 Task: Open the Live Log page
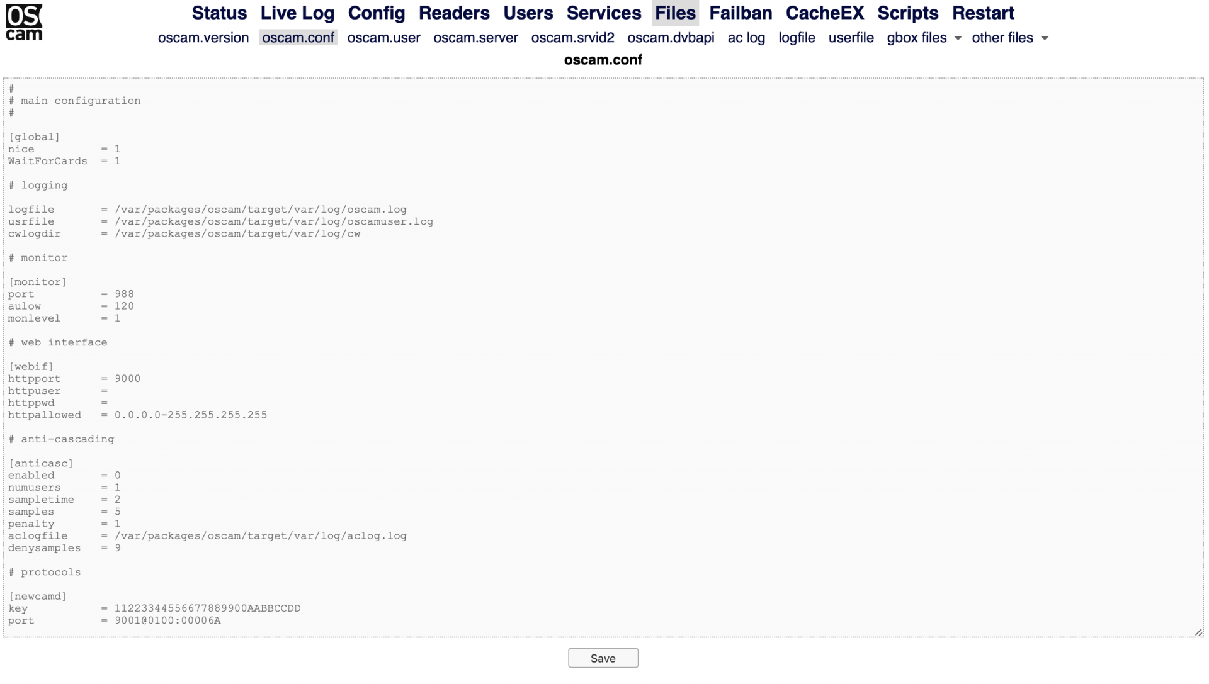point(297,13)
